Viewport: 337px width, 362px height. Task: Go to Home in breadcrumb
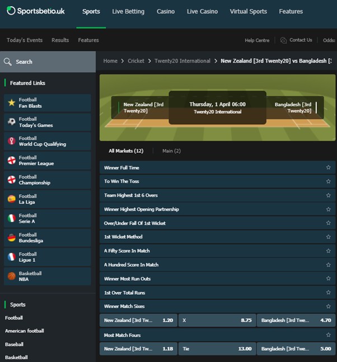pyautogui.click(x=110, y=61)
